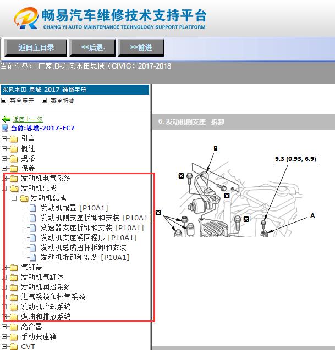Screen dimensions: 335x350
Task: Expand the 引言 folder node
Action: pyautogui.click(x=4, y=138)
